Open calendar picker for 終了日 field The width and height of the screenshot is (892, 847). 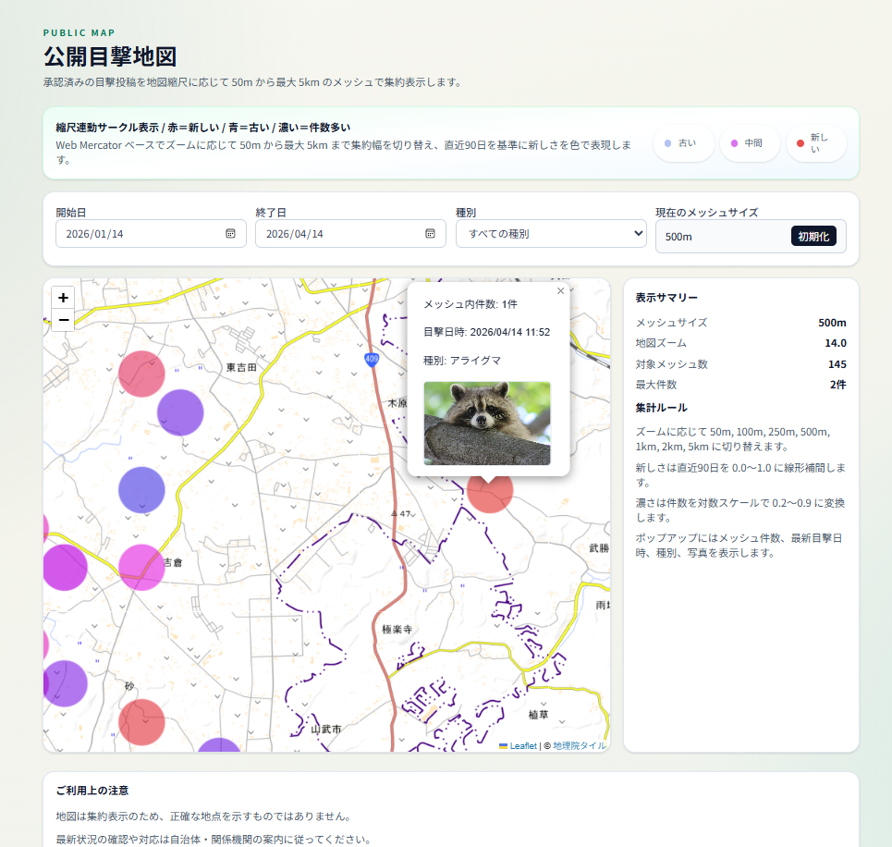(430, 234)
